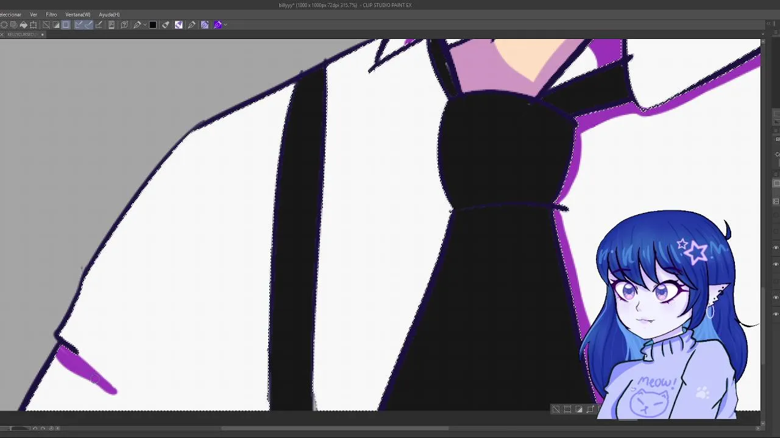Open the Ver menu
This screenshot has width=780, height=438.
click(x=34, y=15)
